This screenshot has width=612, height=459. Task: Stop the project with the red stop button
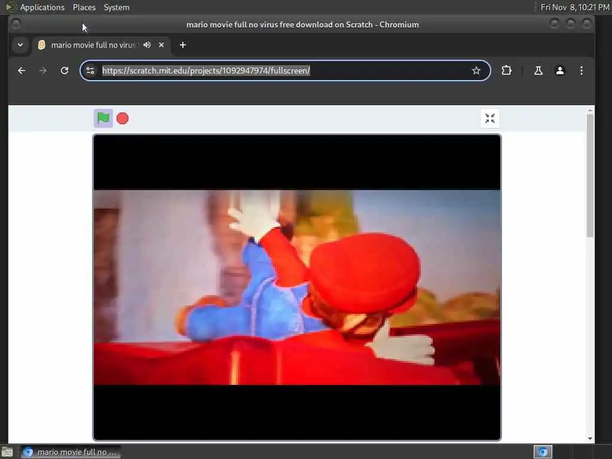coord(123,118)
